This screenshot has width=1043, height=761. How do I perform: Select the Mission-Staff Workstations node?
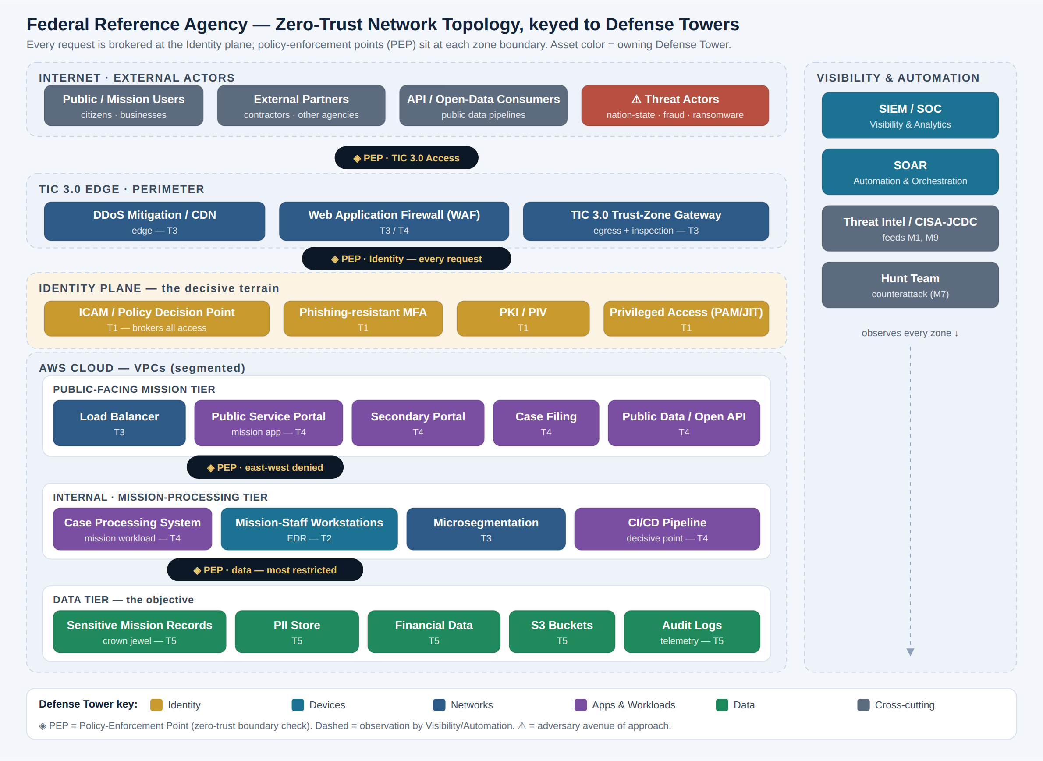coord(309,529)
